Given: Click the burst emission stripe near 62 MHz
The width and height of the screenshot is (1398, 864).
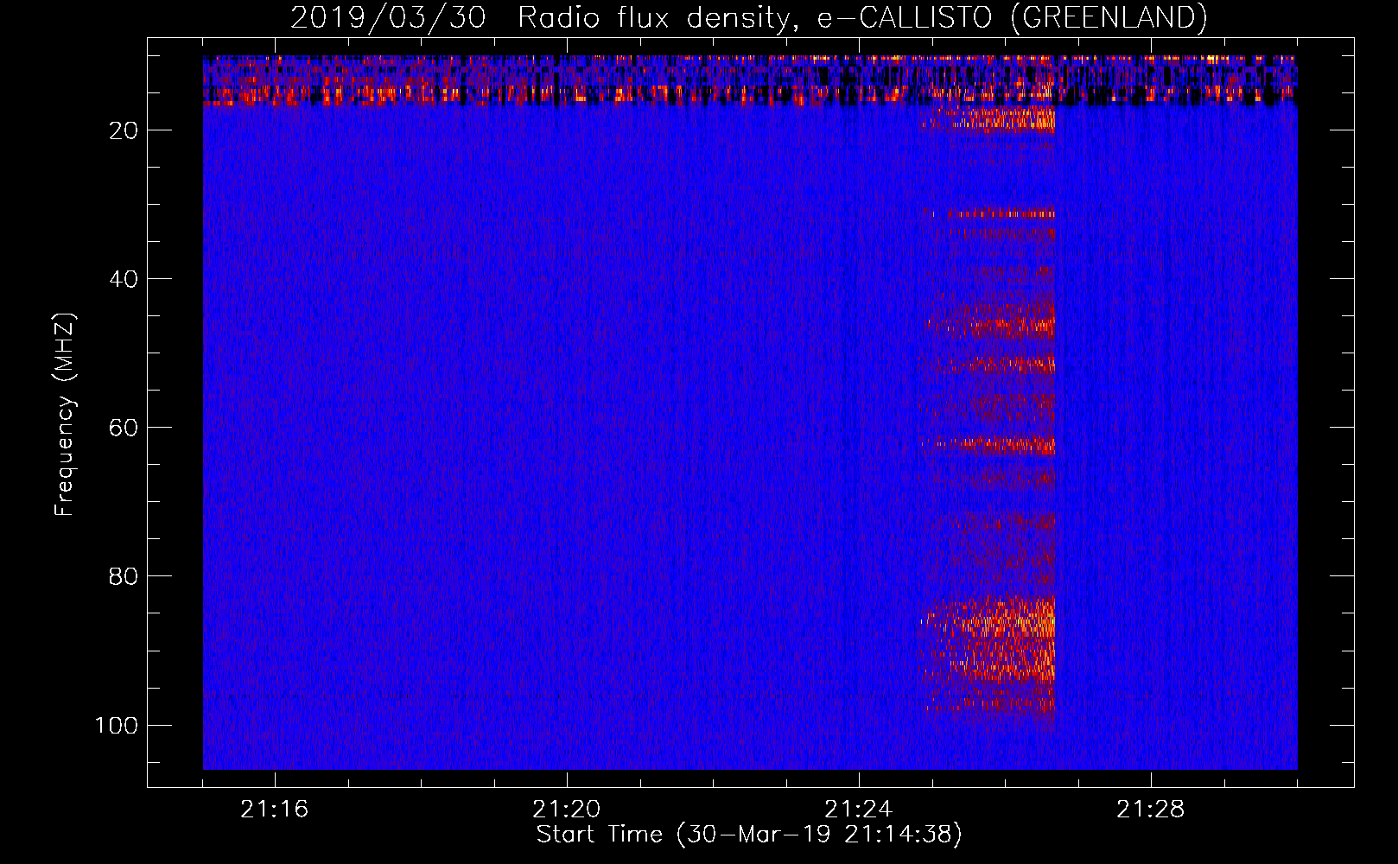Looking at the screenshot, I should coord(988,445).
